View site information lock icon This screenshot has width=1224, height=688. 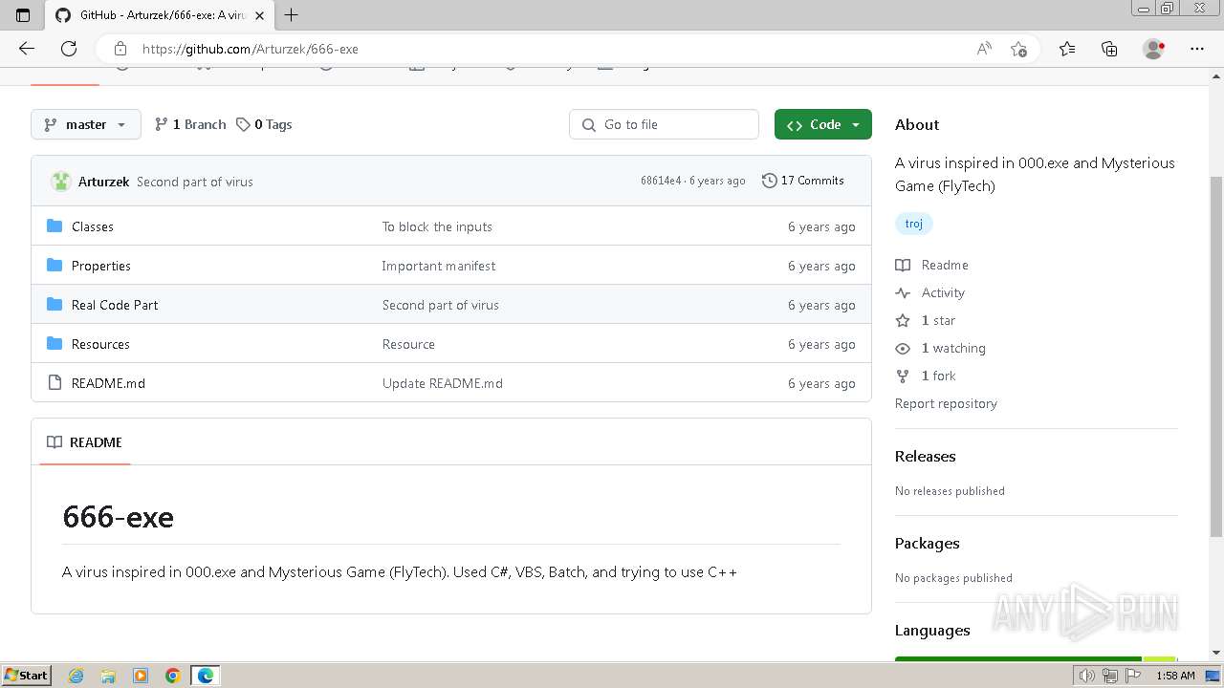pyautogui.click(x=120, y=49)
